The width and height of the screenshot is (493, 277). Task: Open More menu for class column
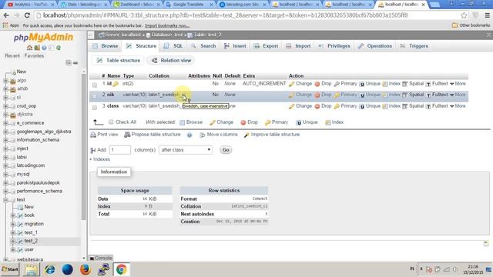[458, 106]
